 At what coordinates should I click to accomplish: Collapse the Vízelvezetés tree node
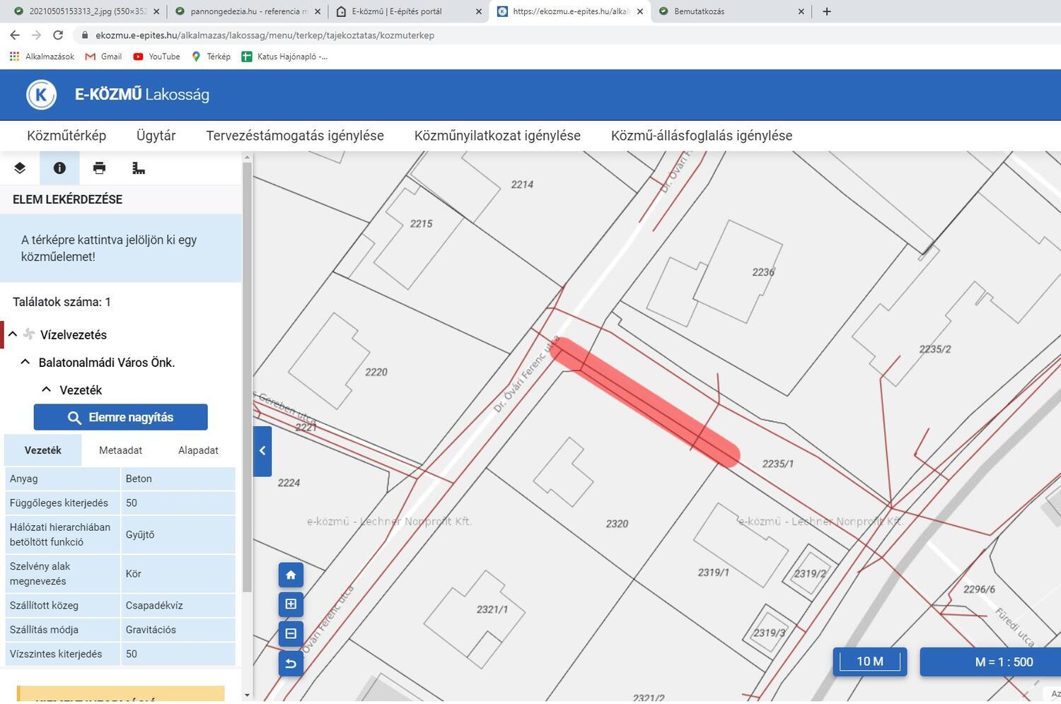click(13, 334)
